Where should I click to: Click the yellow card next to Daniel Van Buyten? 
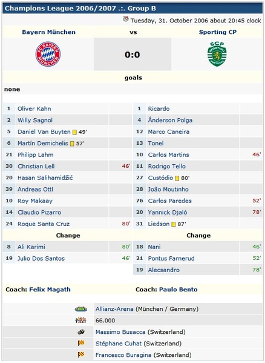tap(74, 132)
